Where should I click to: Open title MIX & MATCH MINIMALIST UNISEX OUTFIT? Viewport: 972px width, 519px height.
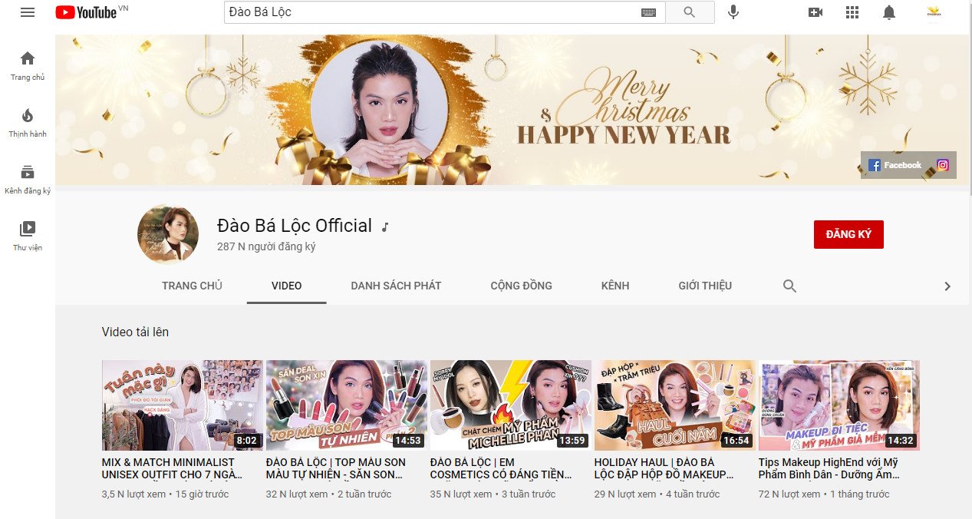pyautogui.click(x=173, y=469)
